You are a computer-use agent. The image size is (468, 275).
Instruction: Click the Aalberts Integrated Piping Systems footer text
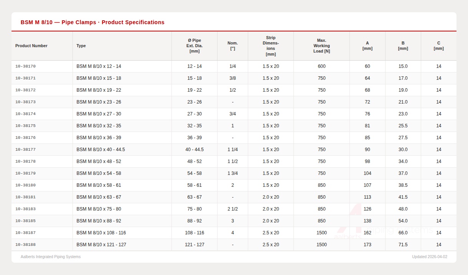(51, 257)
